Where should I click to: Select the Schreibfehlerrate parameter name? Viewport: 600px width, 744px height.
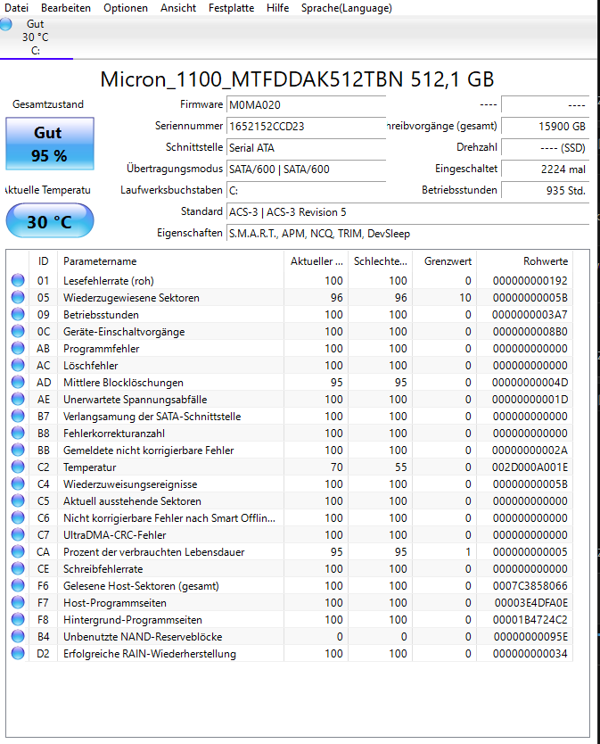(x=103, y=569)
